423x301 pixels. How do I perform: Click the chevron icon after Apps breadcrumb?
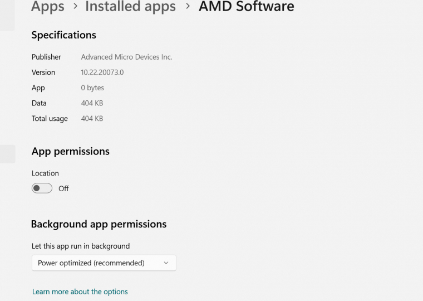(x=75, y=7)
